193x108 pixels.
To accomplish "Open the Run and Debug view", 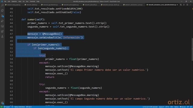I will (x=2, y=21).
